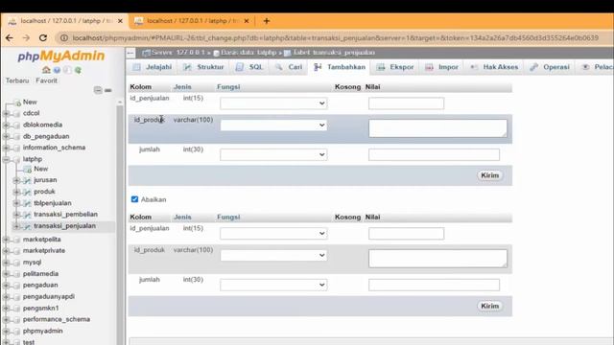
Task: Open the Favorit link
Action: 46,80
